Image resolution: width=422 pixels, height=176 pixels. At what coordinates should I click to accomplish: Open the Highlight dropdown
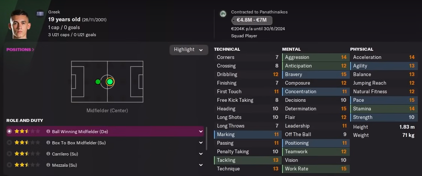(189, 50)
